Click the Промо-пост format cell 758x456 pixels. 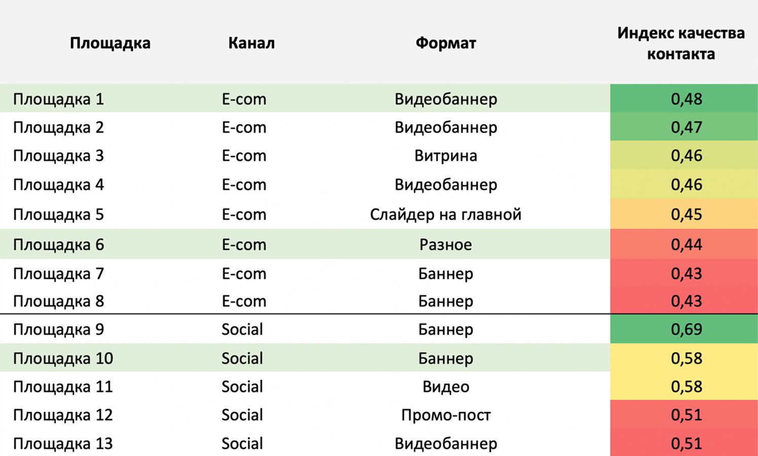pos(446,415)
